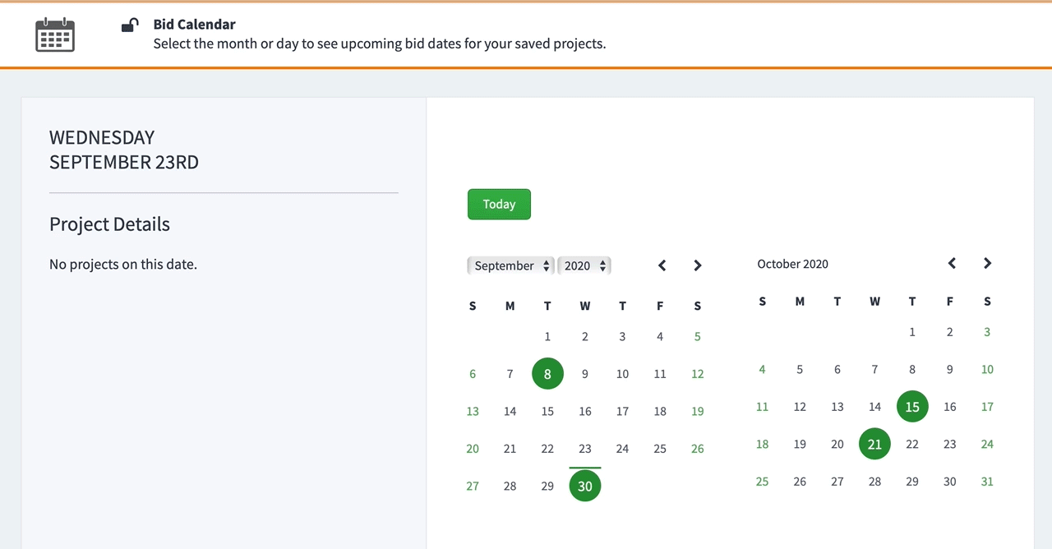Select highlighted October 21 bid date

[x=874, y=444]
